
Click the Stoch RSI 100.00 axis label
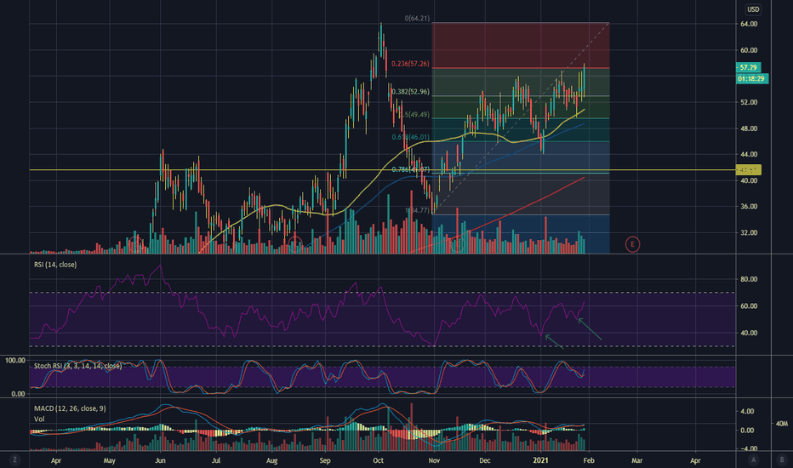coord(15,360)
